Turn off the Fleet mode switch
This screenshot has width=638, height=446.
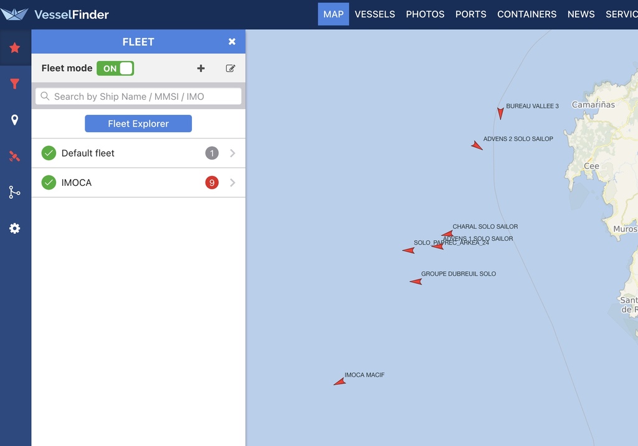click(115, 69)
